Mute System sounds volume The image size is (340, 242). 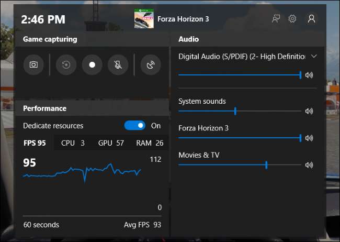[x=309, y=111]
